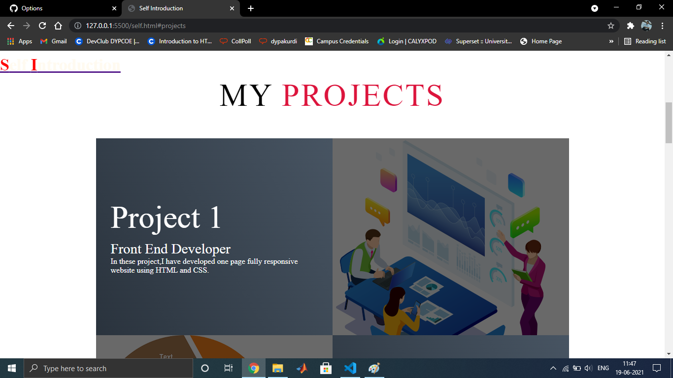View site information icon in address bar

[x=77, y=26]
